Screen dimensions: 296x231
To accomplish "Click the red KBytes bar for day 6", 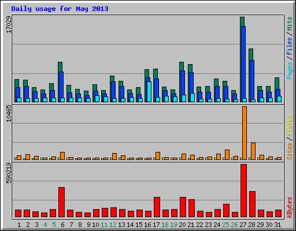I will tap(61, 202).
